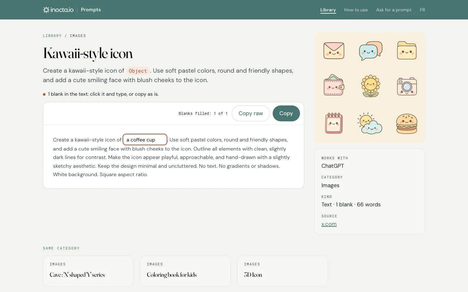
Task: Click the kawaii chat bubbles icon
Action: [370, 51]
